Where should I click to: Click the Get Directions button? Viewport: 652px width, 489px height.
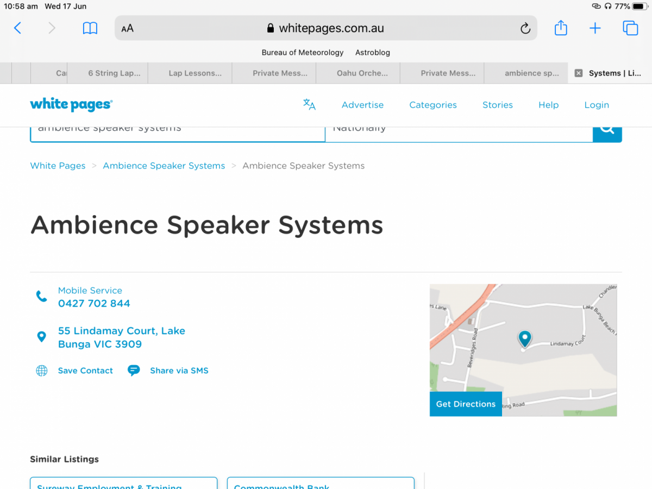click(466, 404)
